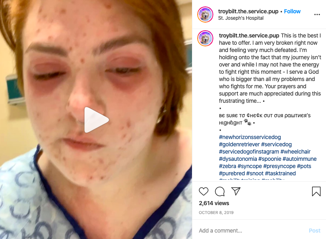Click avatar beside the caption text
This screenshot has height=239, width=326.
[205, 38]
